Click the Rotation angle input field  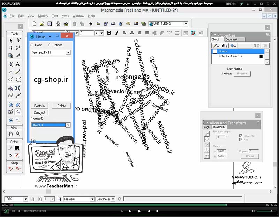(221, 137)
